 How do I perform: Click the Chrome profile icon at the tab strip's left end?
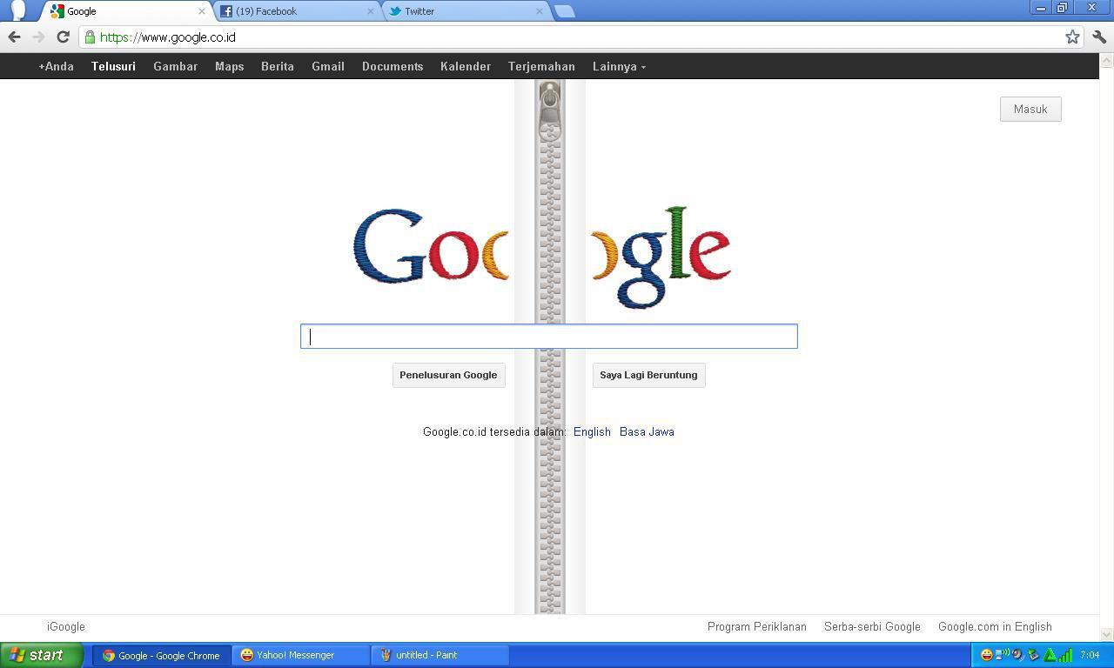17,10
